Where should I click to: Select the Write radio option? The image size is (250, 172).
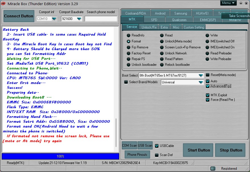(x=207, y=35)
